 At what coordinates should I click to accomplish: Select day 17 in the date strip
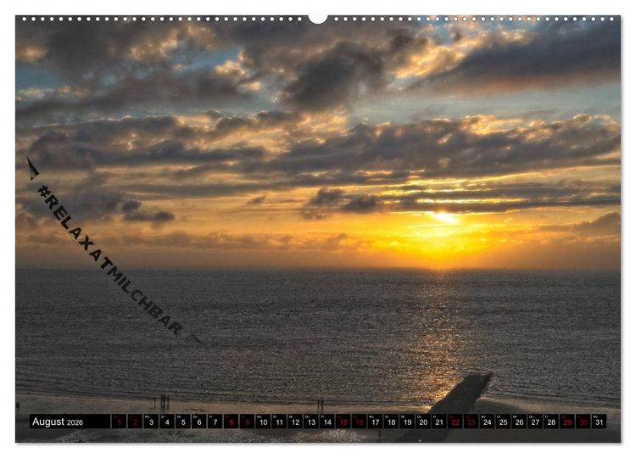point(376,422)
